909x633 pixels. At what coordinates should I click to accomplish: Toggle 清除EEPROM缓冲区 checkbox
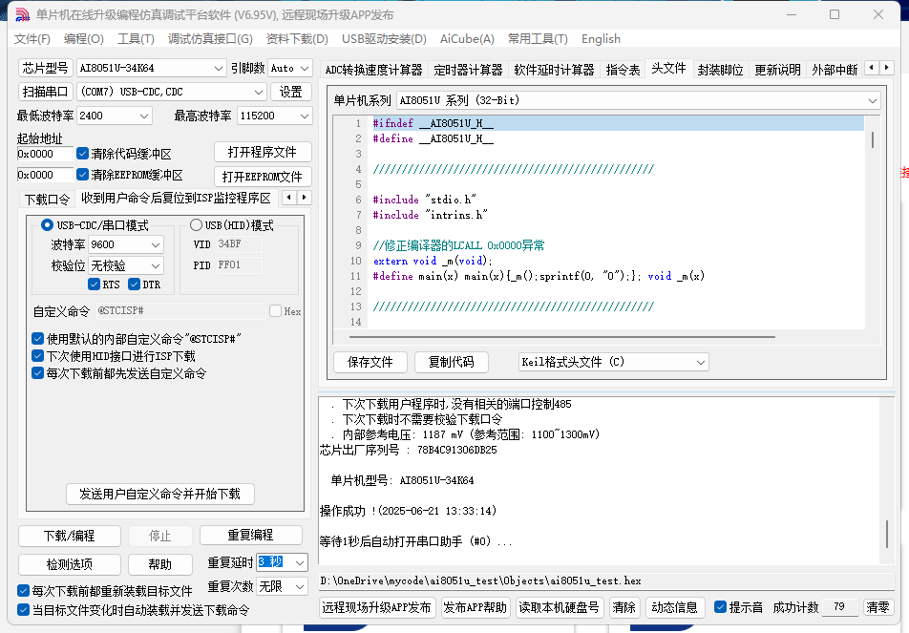coord(82,175)
